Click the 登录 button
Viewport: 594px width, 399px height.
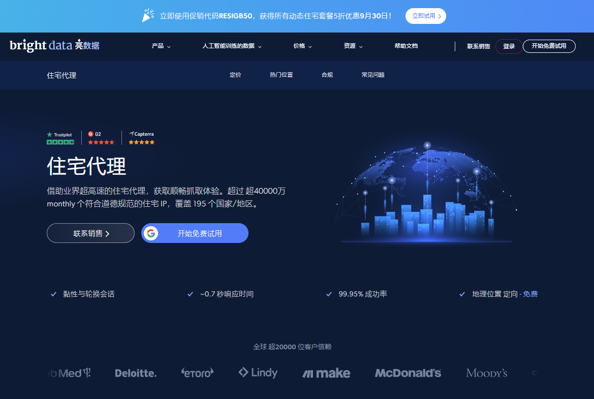pos(509,46)
